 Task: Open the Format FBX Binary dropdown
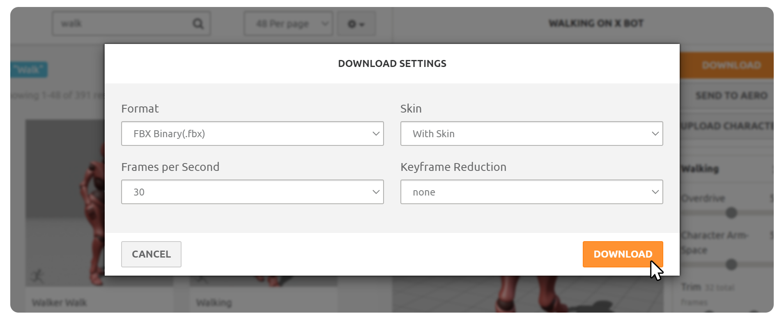253,134
